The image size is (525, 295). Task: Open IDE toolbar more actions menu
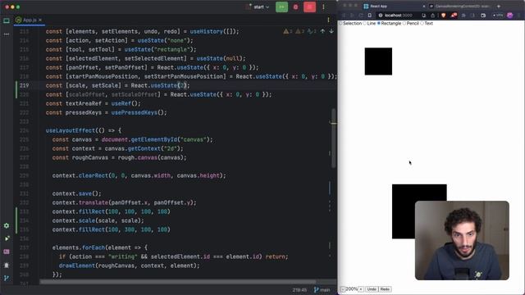pyautogui.click(x=323, y=7)
